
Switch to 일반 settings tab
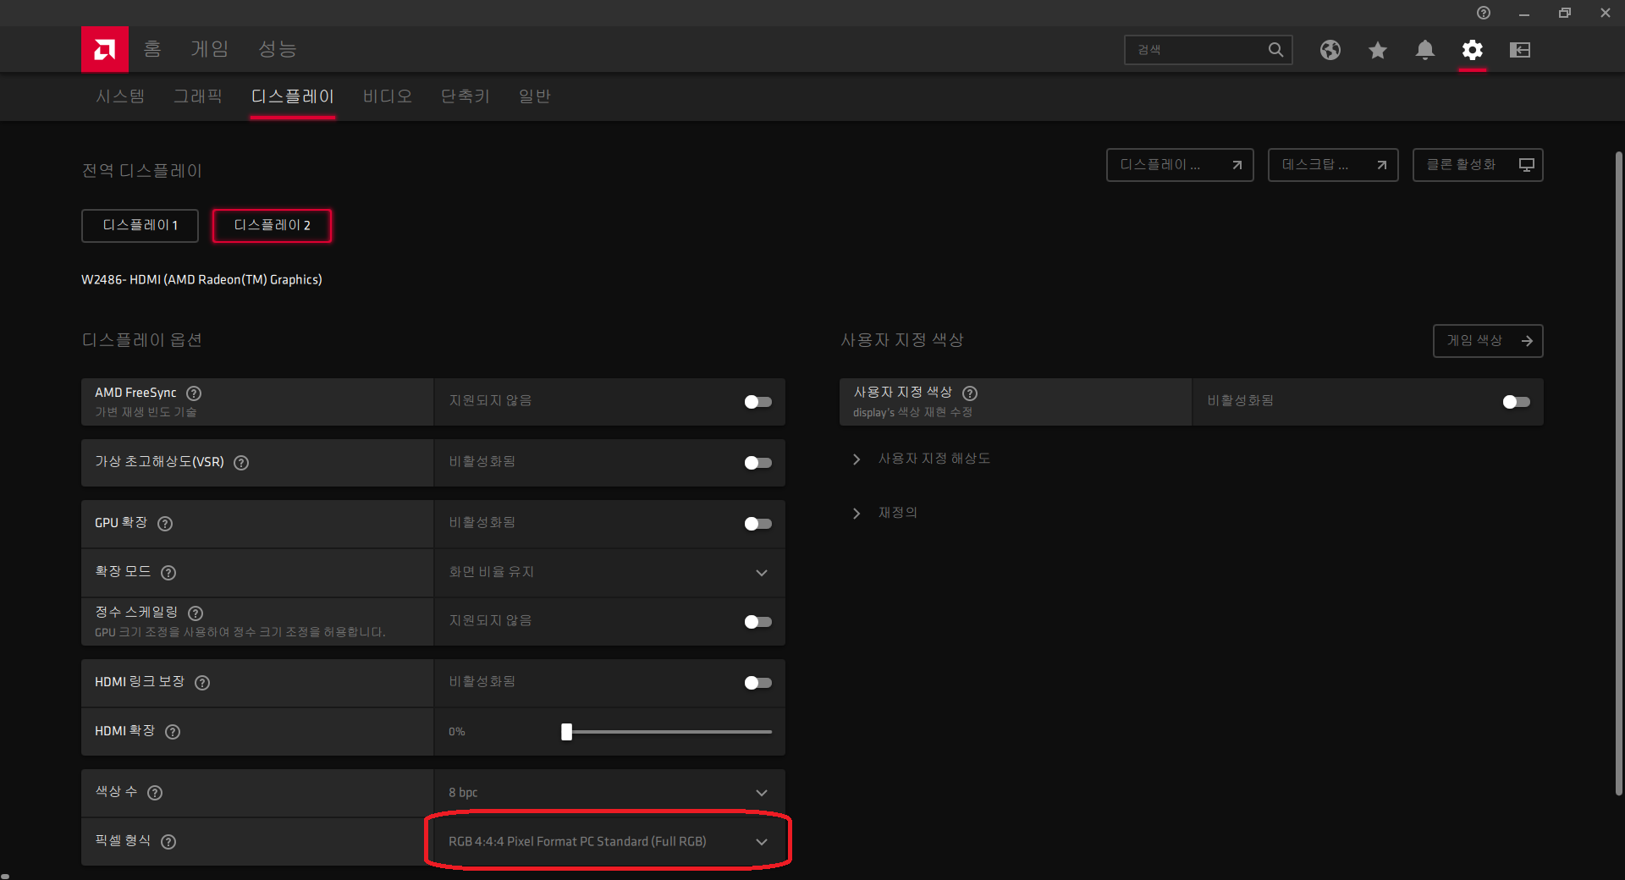[535, 96]
